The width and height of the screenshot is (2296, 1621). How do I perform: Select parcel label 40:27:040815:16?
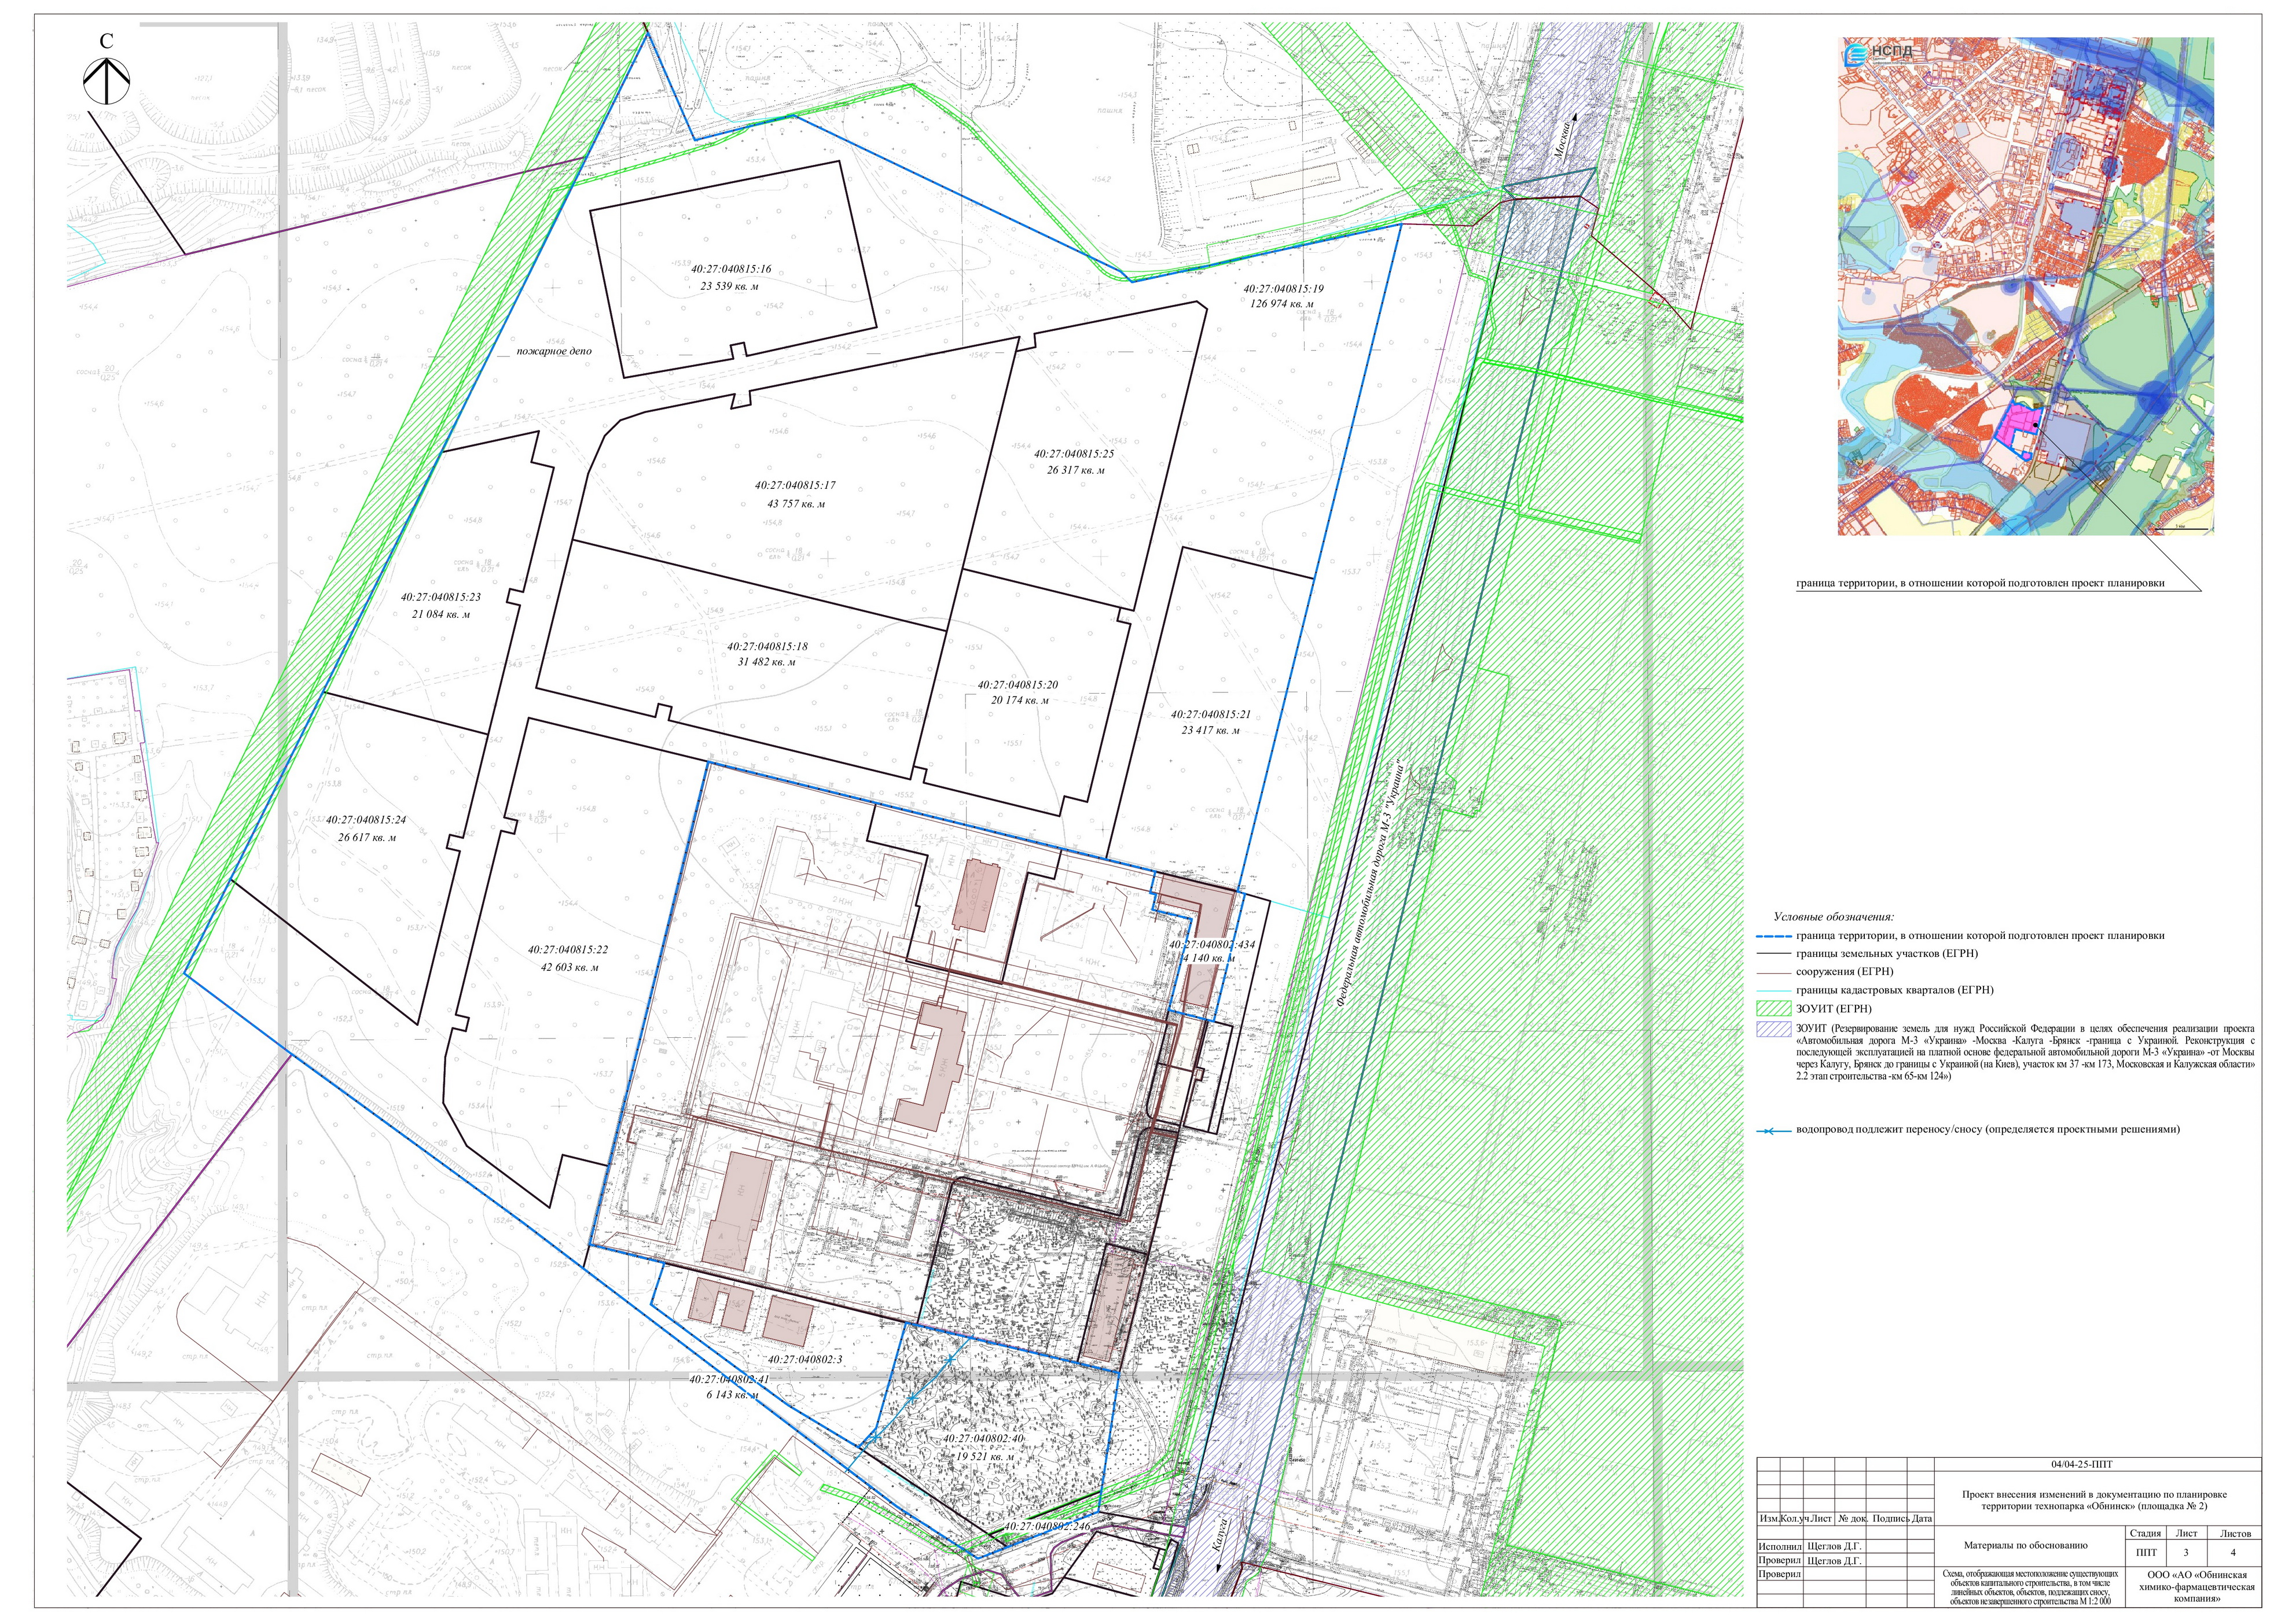731,269
